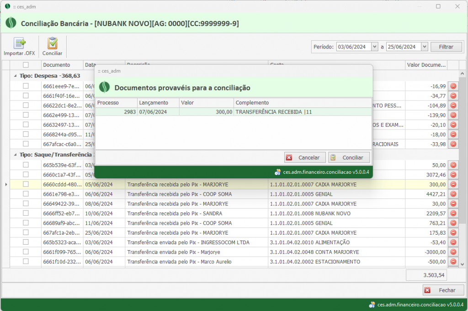Viewport: 468px width, 311px height.
Task: Tick checkbox for document 66622dc1-8e2
Action: 26,105
